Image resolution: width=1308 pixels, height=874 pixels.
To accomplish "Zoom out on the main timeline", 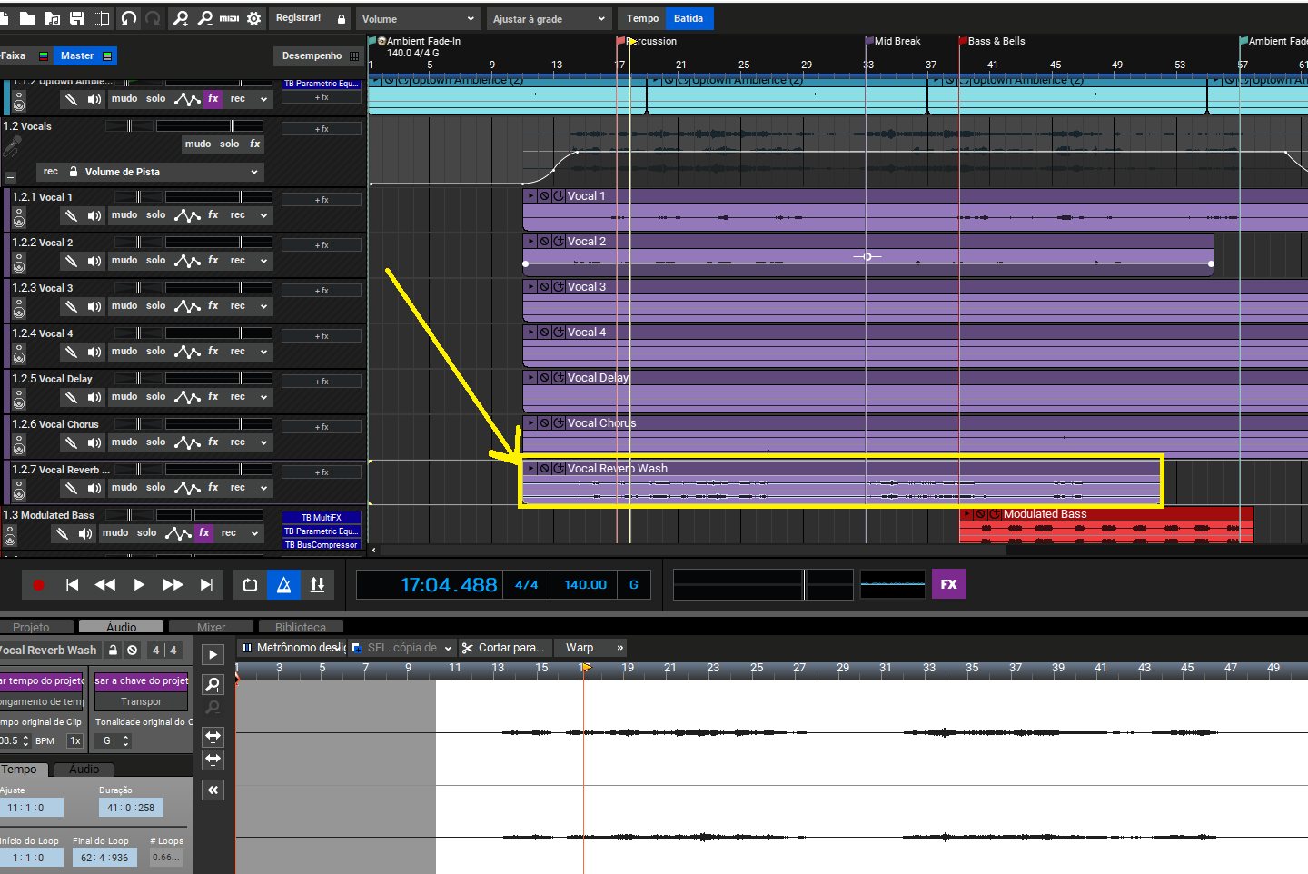I will [204, 18].
